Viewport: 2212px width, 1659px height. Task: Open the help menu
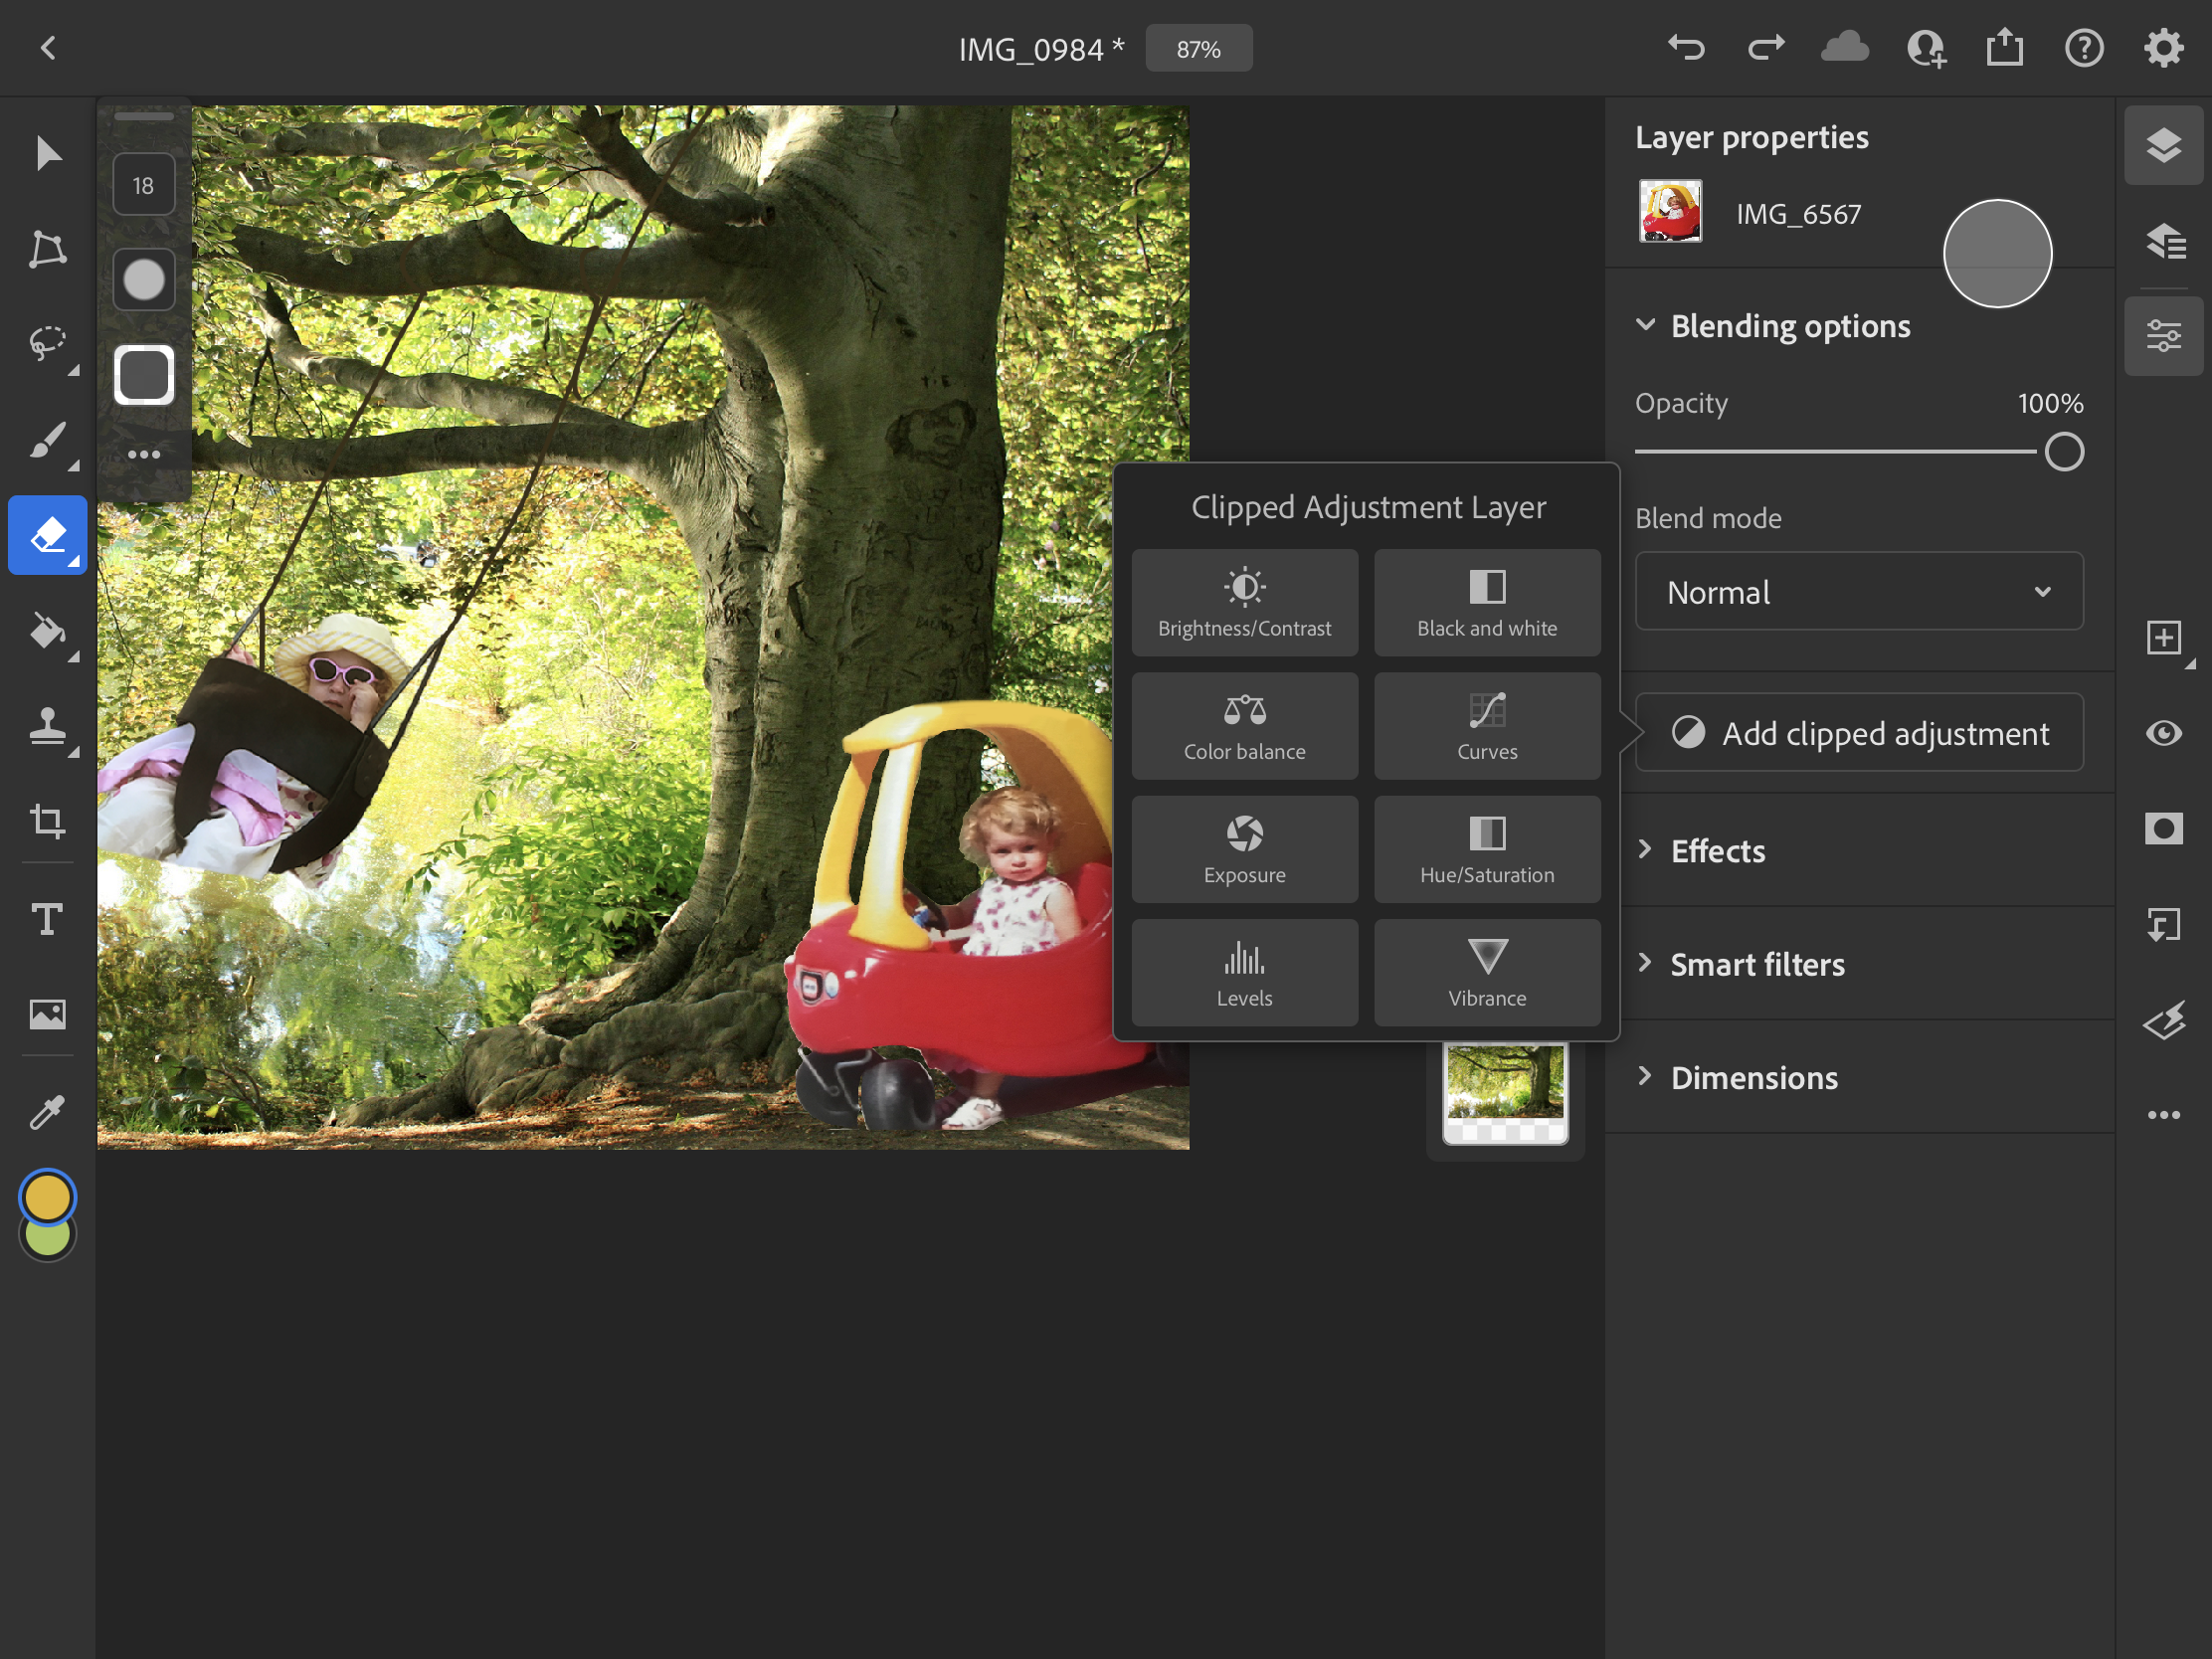2084,48
